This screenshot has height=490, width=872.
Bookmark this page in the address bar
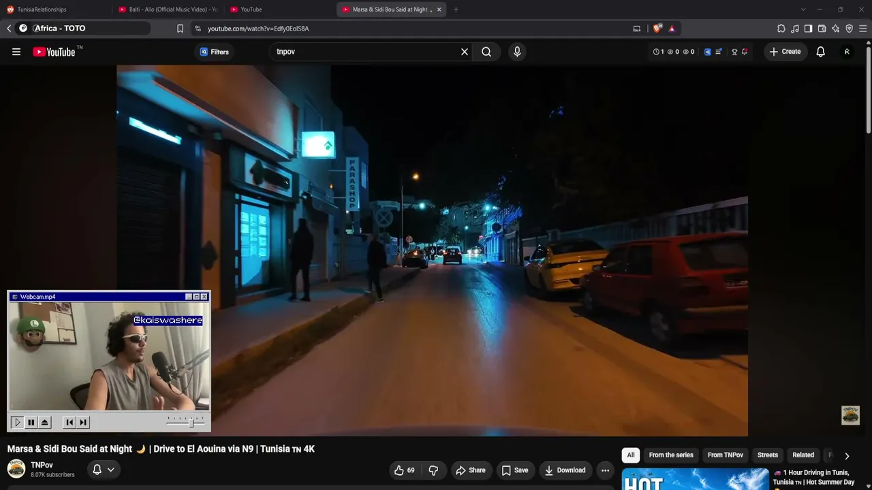[x=180, y=29]
